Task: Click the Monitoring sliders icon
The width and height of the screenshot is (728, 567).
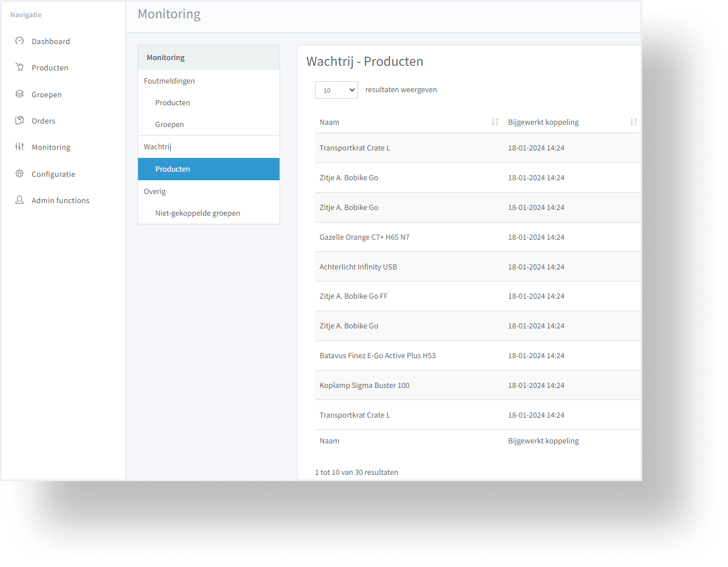Action: (19, 146)
